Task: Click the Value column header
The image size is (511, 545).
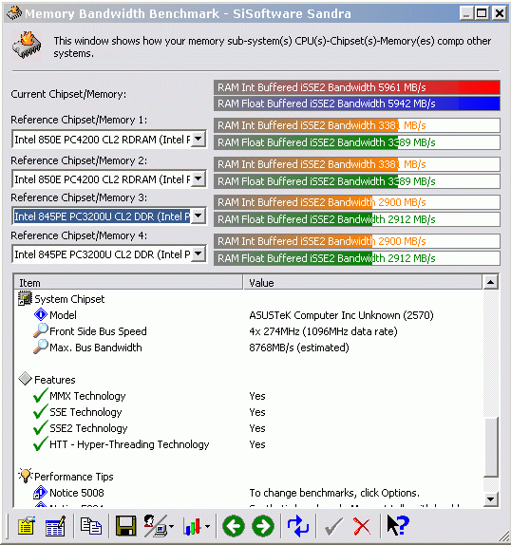Action: [x=363, y=283]
